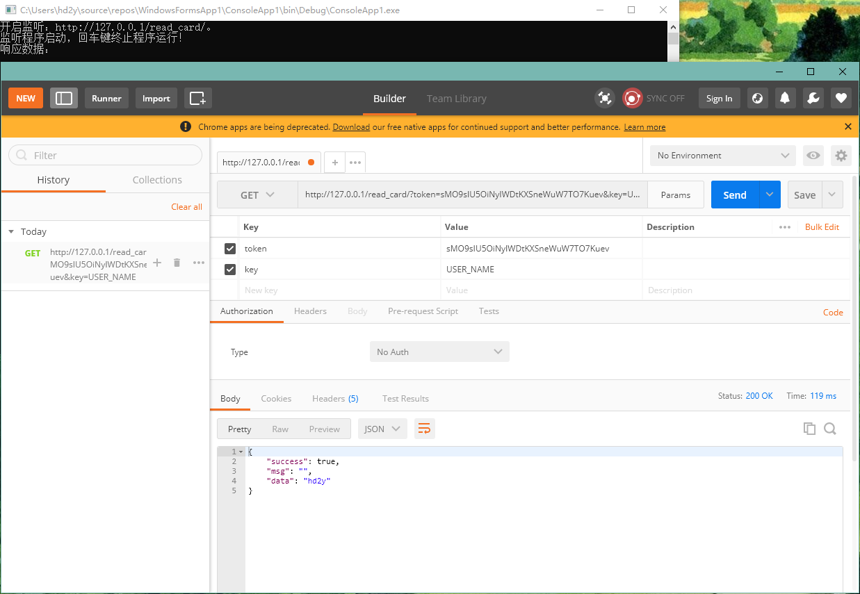Viewport: 860px width, 594px height.
Task: Click the SYNC OFF status icon
Action: pyautogui.click(x=632, y=98)
